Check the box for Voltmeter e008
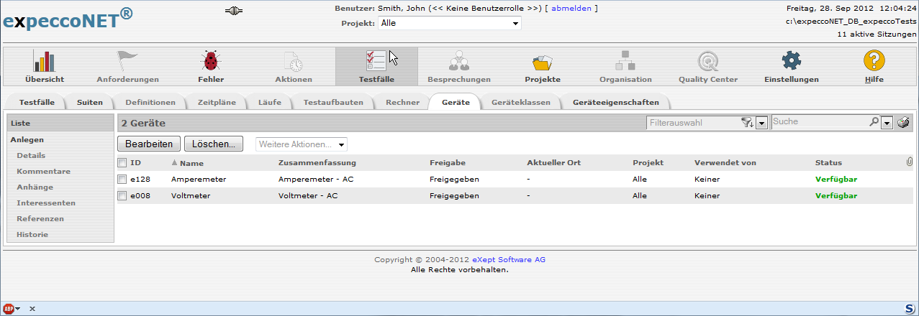Image resolution: width=919 pixels, height=316 pixels. 122,195
